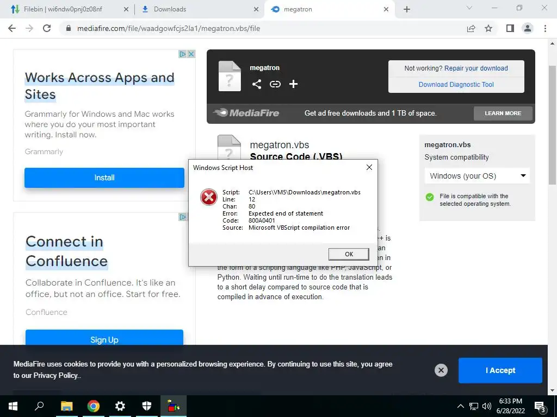Close the megatron tab
Viewport: 557px width, 417px height.
386,9
